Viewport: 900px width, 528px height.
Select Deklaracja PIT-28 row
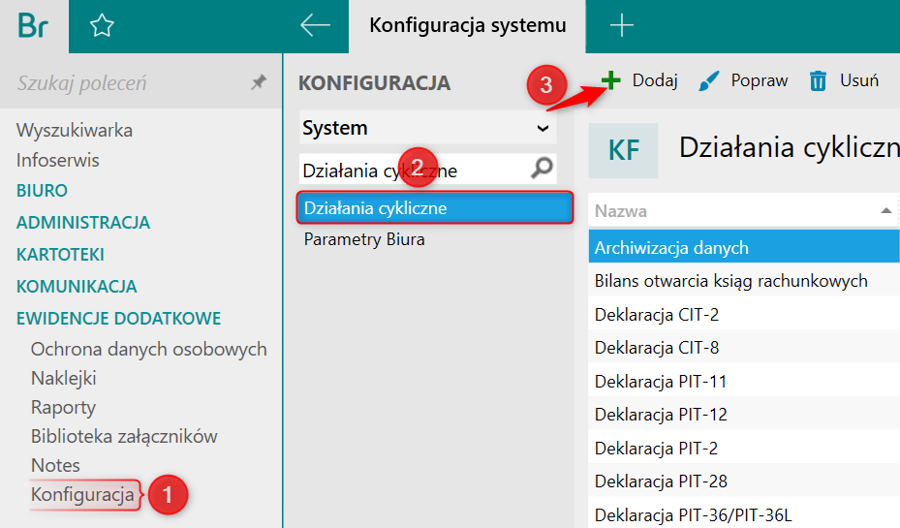[744, 481]
